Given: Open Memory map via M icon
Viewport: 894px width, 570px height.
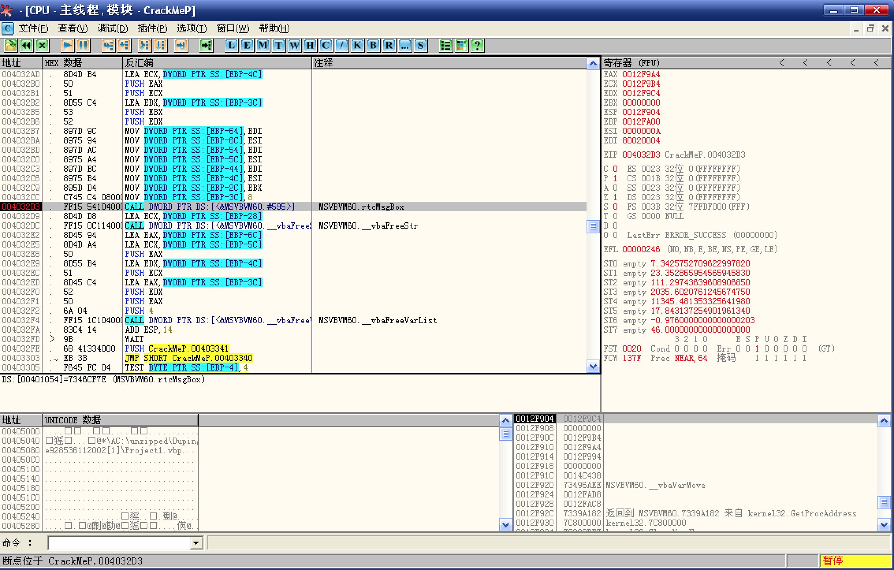Looking at the screenshot, I should point(263,45).
